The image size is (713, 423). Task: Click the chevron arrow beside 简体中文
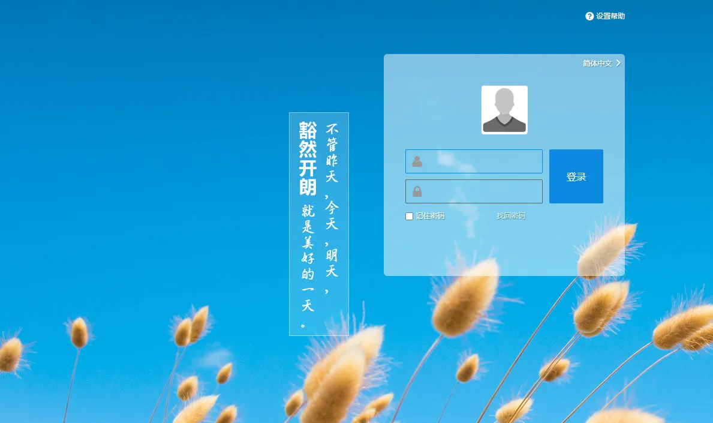click(x=618, y=63)
